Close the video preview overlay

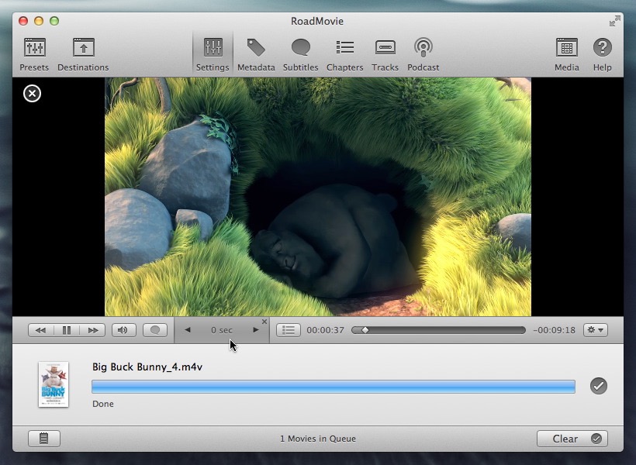32,94
